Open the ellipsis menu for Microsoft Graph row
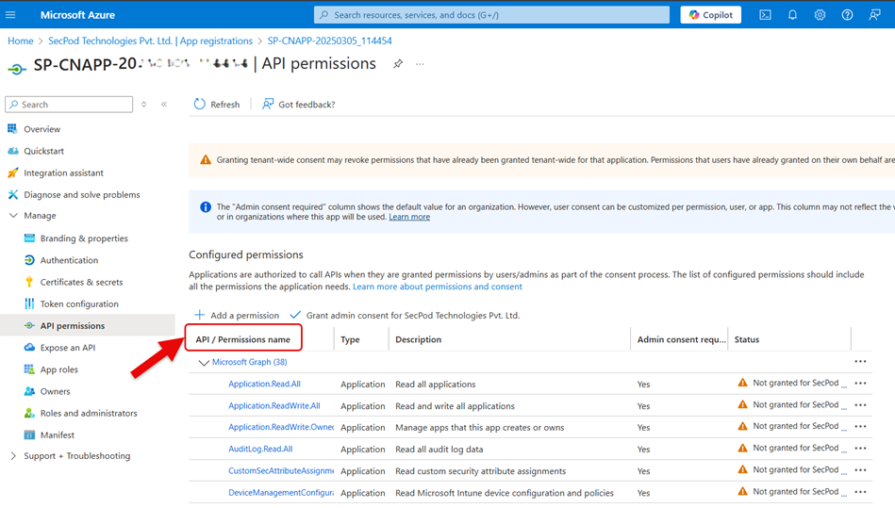Screen dimensions: 895x508 tap(860, 362)
